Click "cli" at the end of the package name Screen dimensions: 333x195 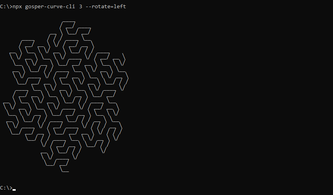point(70,7)
